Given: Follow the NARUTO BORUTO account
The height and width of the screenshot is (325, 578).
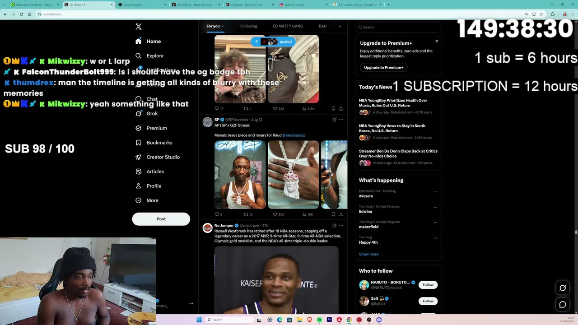Looking at the screenshot, I should click(428, 285).
